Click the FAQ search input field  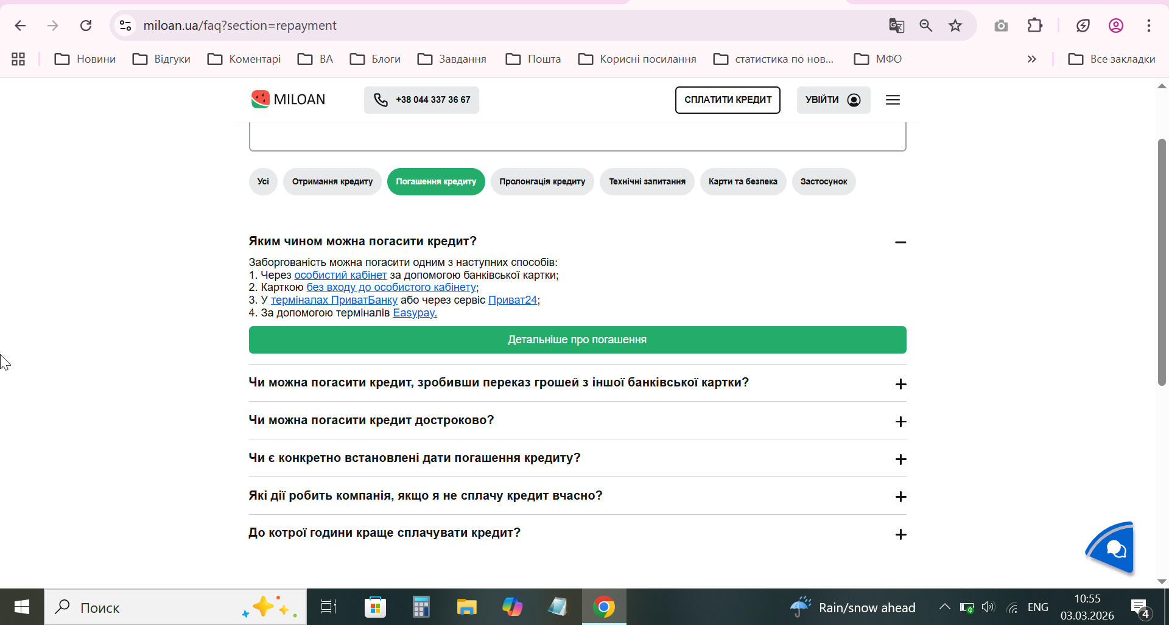click(x=577, y=136)
